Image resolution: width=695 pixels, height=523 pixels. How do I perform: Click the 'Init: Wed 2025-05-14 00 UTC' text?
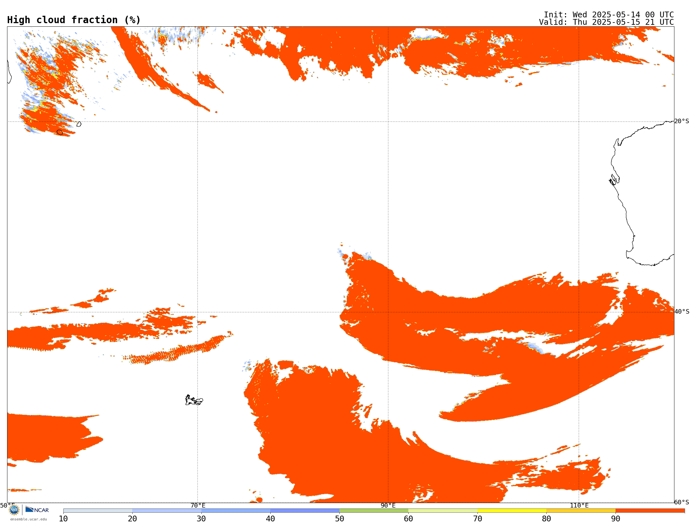[x=609, y=15]
